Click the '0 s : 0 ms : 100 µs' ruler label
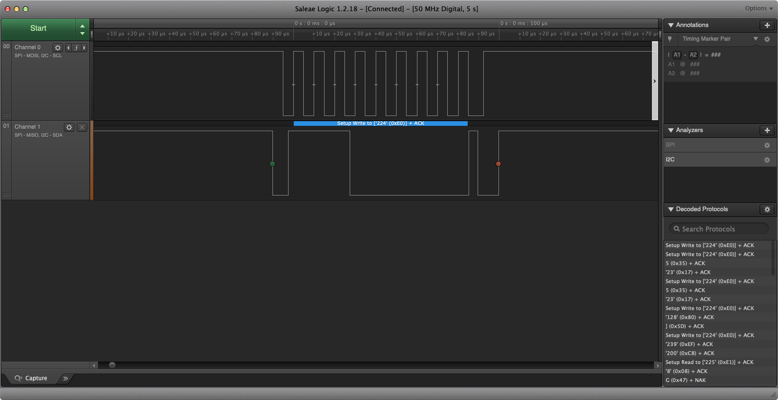Image resolution: width=778 pixels, height=400 pixels. (x=524, y=23)
